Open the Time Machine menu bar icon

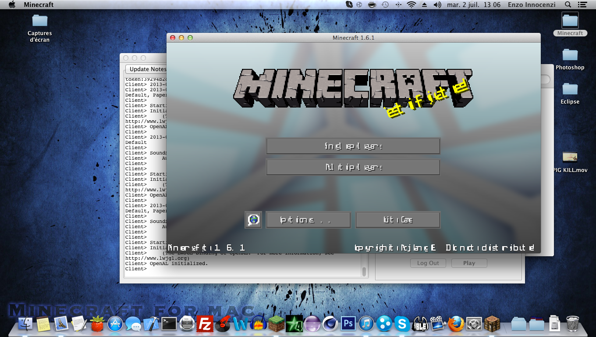(x=385, y=4)
